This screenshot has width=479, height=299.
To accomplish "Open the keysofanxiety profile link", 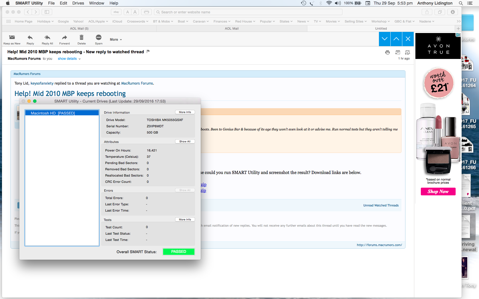I will (42, 83).
